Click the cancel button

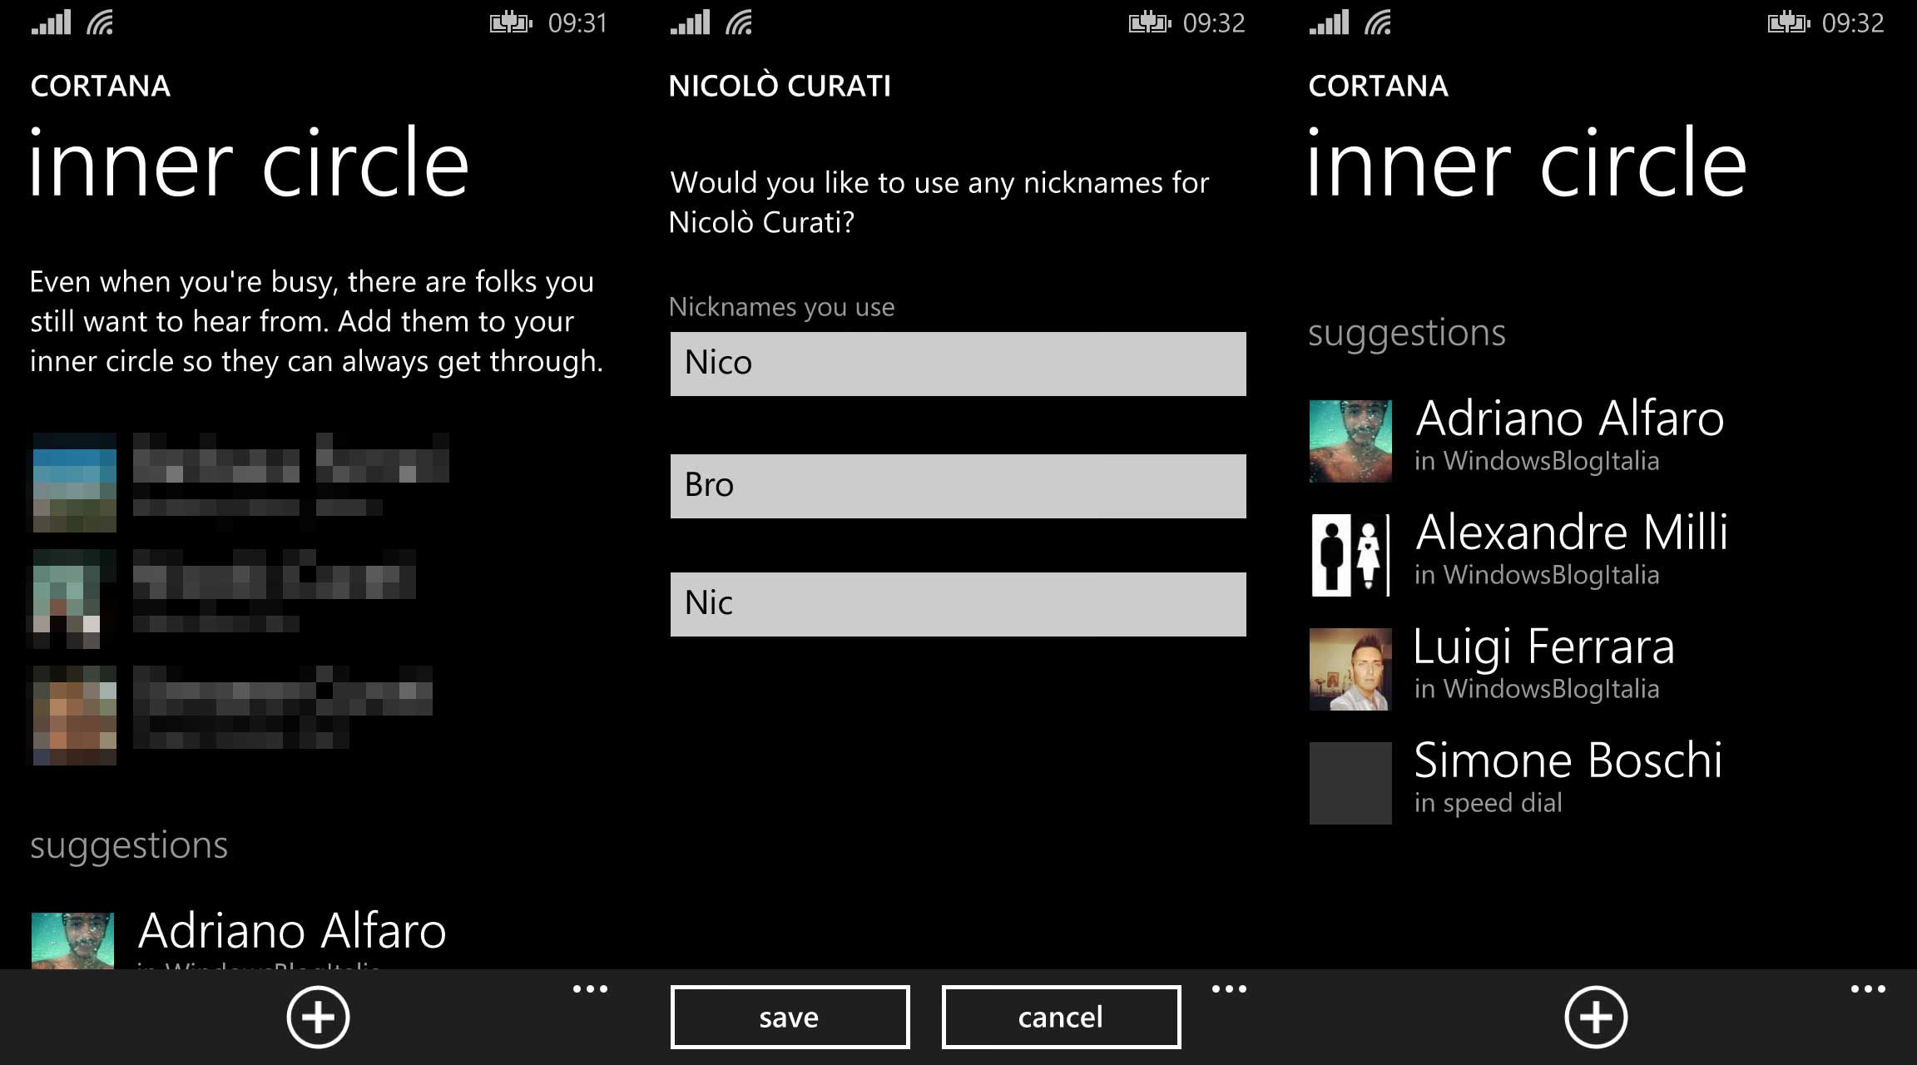[1061, 1017]
